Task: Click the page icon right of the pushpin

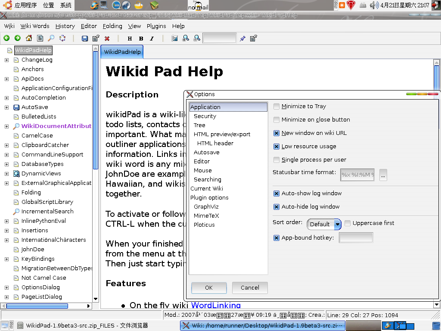Action: click(253, 38)
